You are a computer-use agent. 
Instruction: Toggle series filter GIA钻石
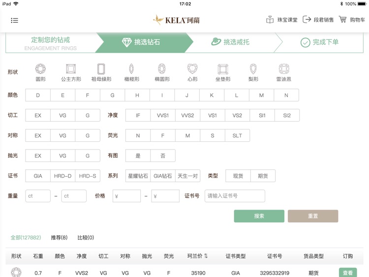[163, 176]
